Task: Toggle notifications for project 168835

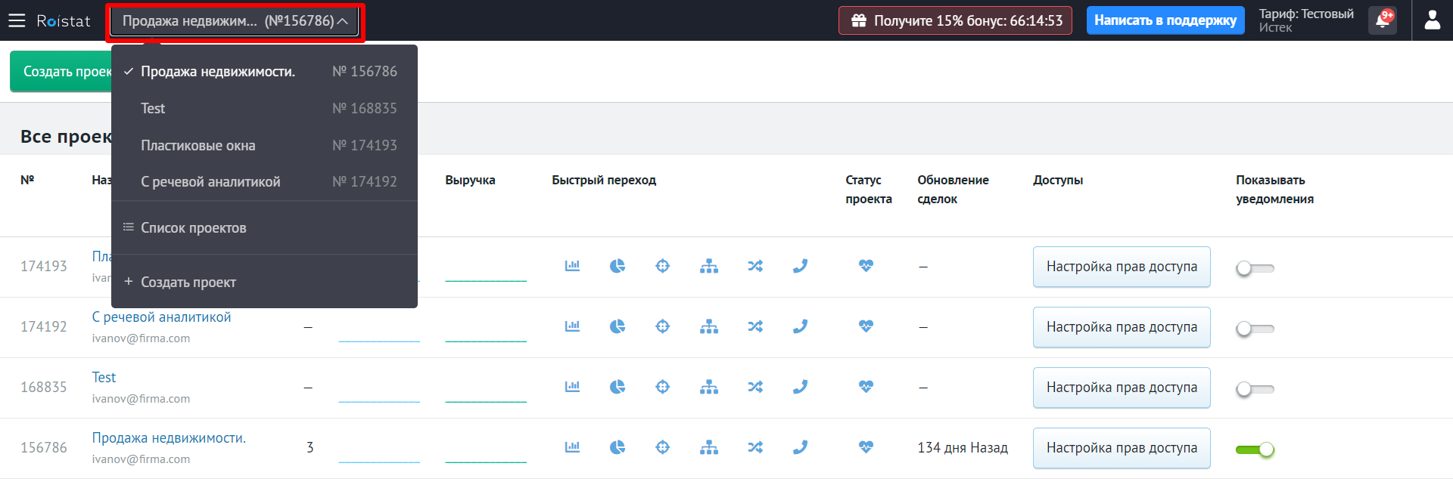Action: 1255,389
